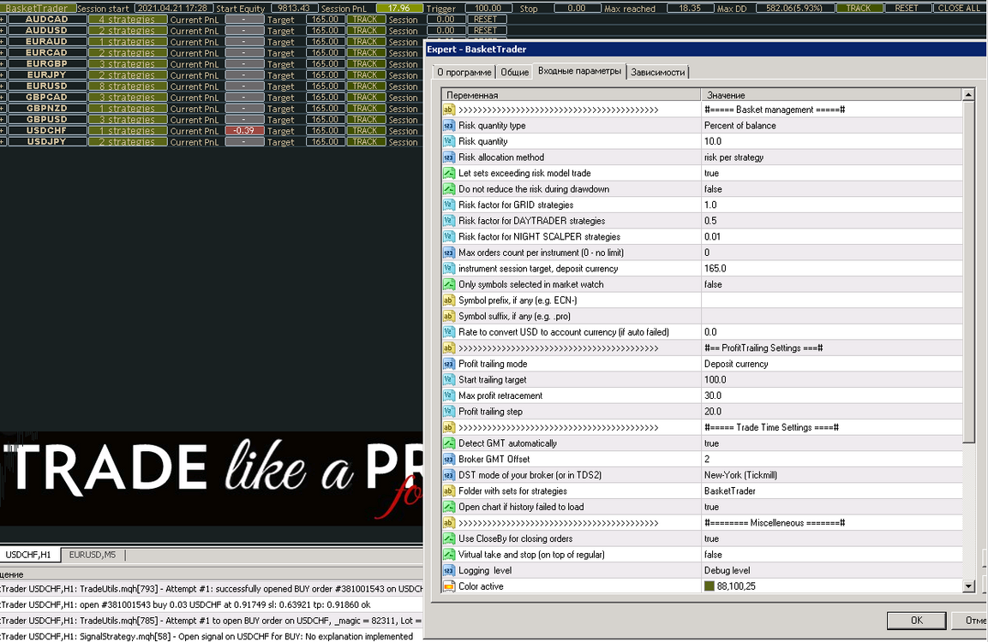Click the icon for Do not reduce the risk during drawdown
This screenshot has width=988, height=642.
click(x=449, y=189)
